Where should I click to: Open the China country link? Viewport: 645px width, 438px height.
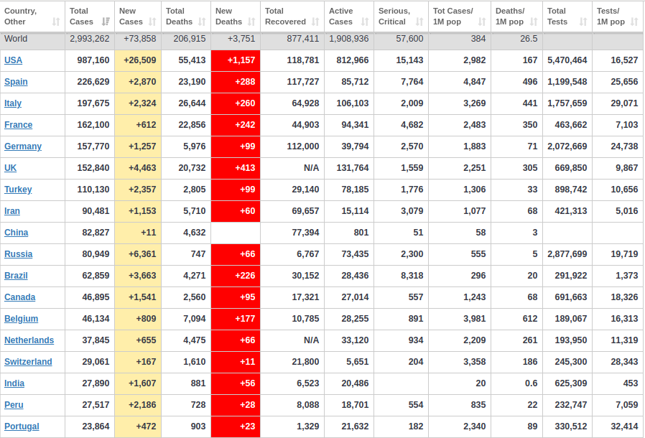[16, 233]
